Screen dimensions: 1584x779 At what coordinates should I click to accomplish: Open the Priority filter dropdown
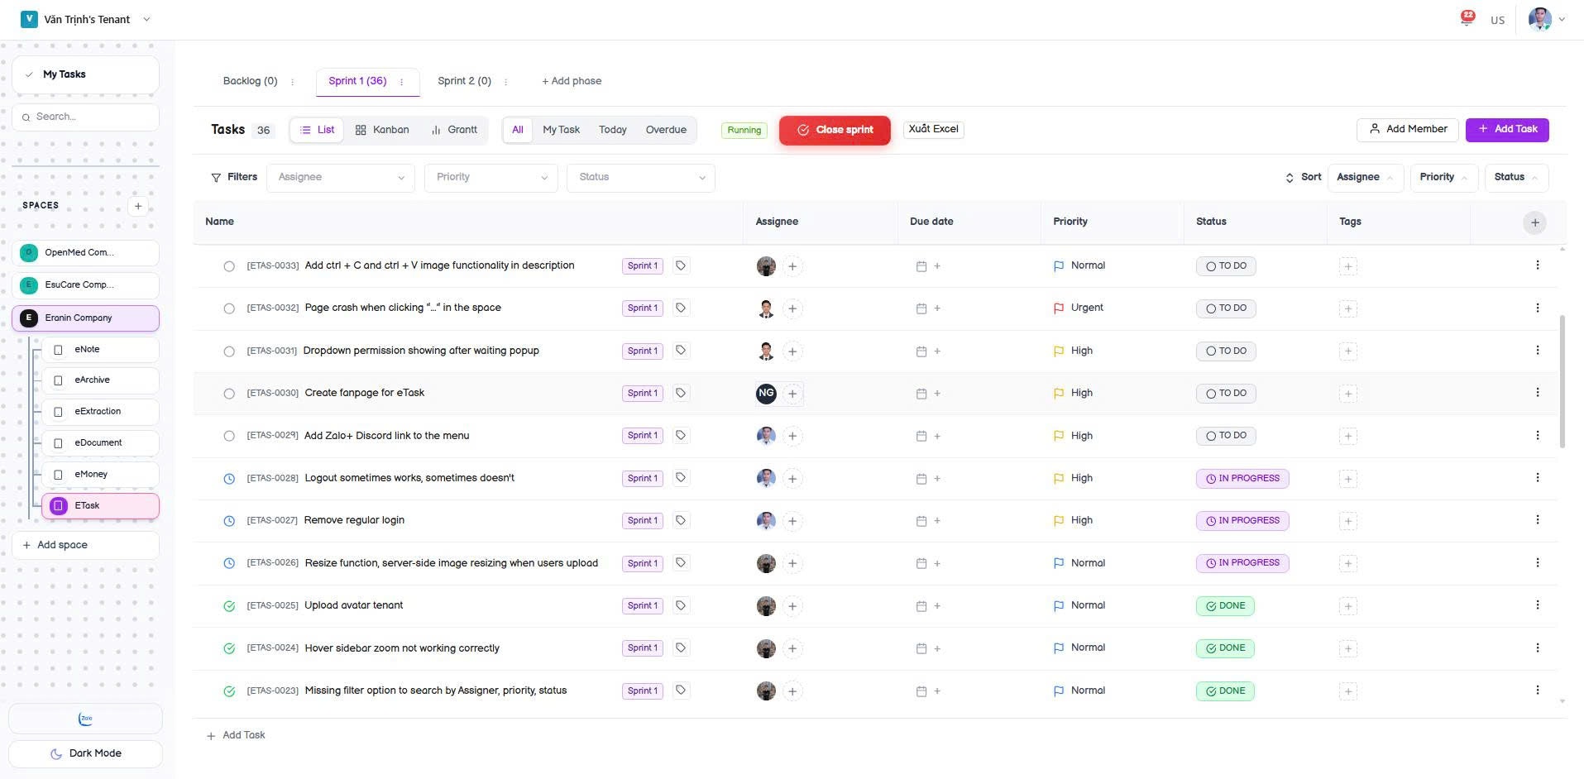(490, 177)
